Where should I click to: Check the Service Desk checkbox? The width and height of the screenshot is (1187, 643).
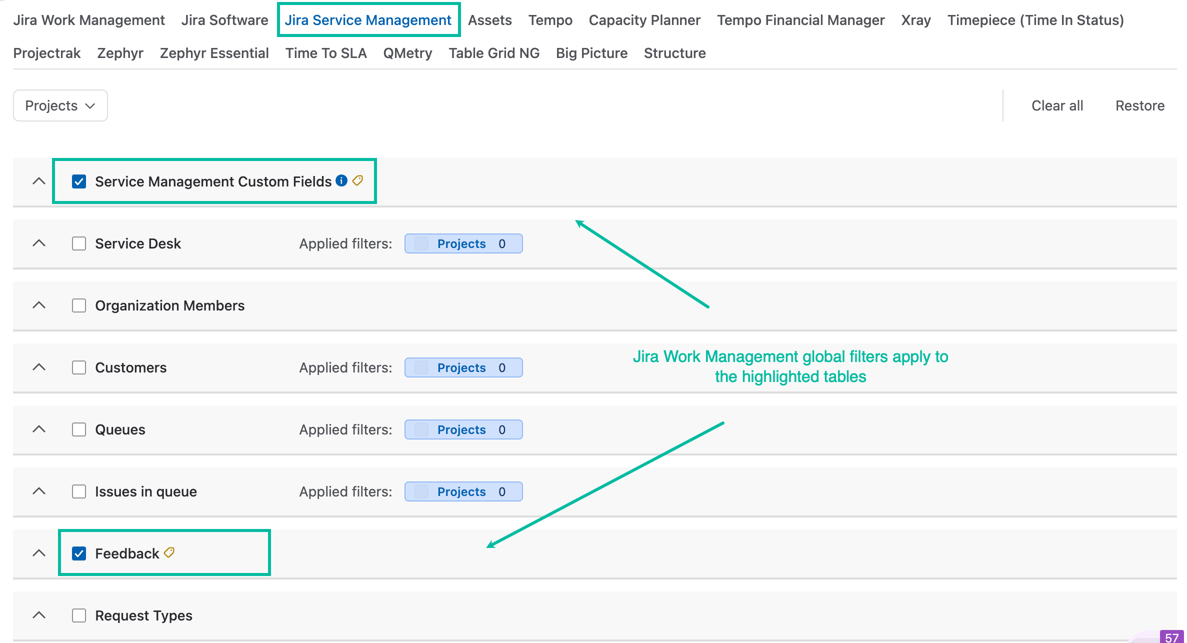click(79, 243)
